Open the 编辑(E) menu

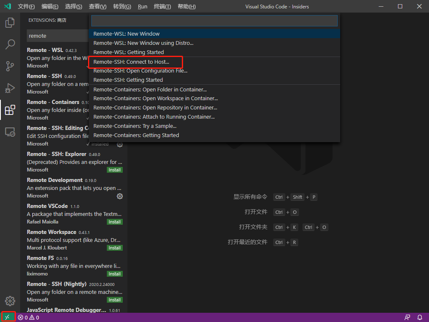pyautogui.click(x=50, y=7)
